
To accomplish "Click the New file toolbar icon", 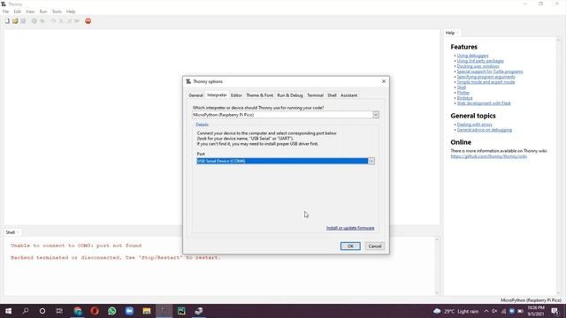I will (7, 21).
